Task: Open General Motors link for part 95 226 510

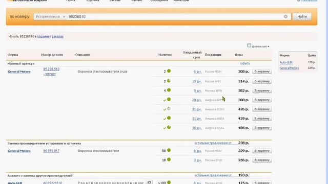Action: pos(19,72)
